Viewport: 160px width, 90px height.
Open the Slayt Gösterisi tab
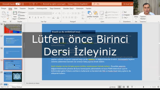[55, 8]
